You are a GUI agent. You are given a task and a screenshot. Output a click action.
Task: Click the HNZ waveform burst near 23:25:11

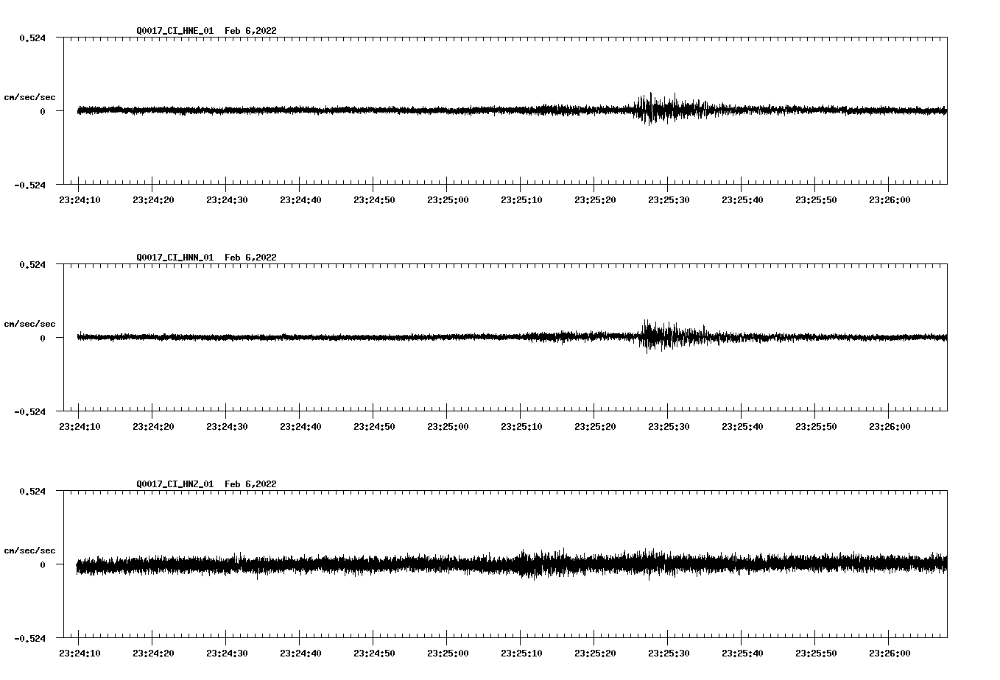(529, 564)
